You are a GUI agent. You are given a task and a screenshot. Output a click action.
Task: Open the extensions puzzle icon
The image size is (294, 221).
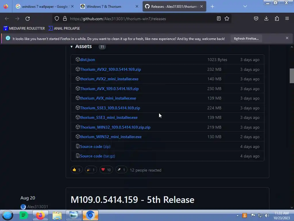(x=277, y=19)
